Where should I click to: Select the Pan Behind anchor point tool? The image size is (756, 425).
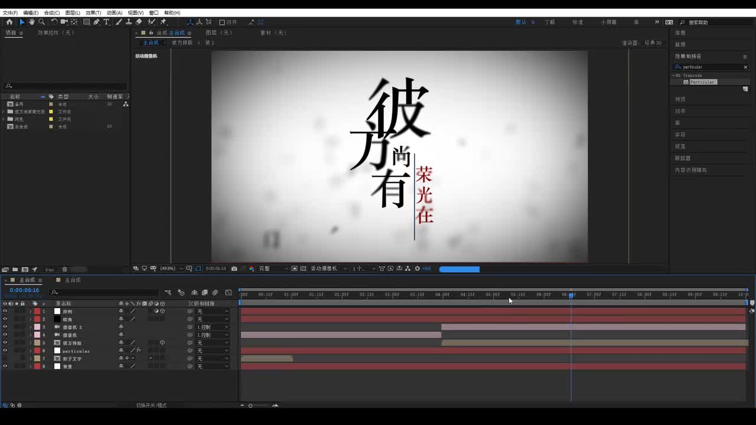click(74, 22)
